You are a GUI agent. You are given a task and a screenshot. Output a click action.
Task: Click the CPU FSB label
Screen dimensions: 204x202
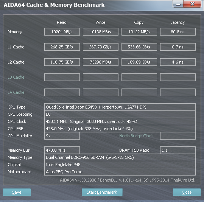tap(16, 129)
